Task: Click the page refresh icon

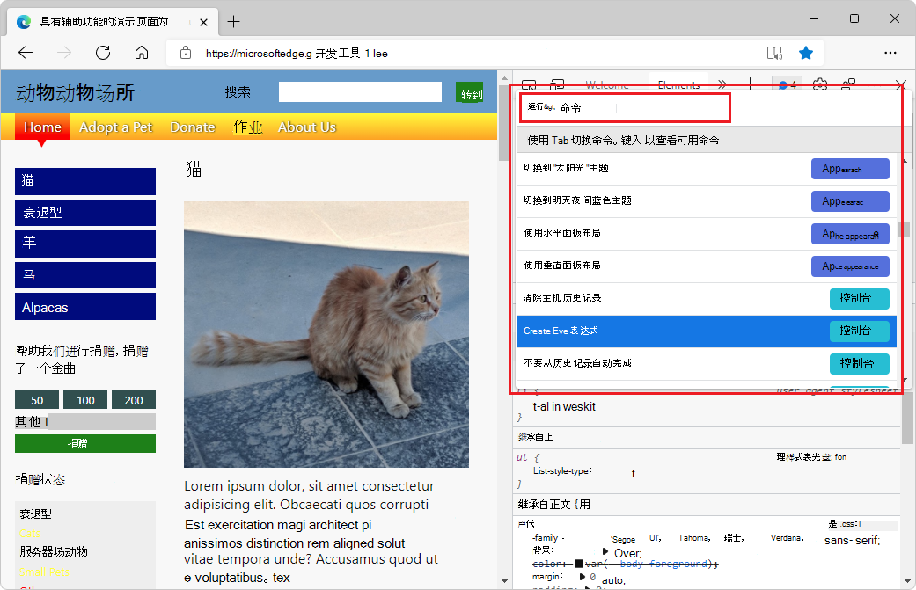Action: click(x=102, y=53)
